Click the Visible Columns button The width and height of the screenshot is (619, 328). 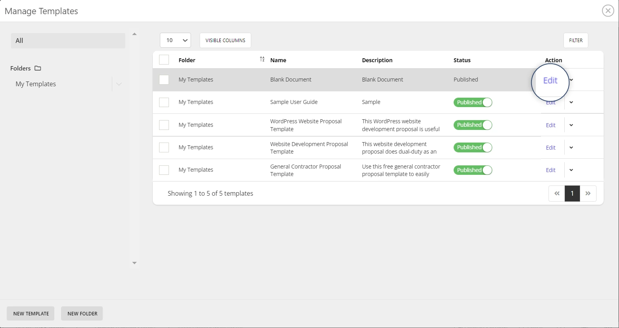click(x=225, y=40)
